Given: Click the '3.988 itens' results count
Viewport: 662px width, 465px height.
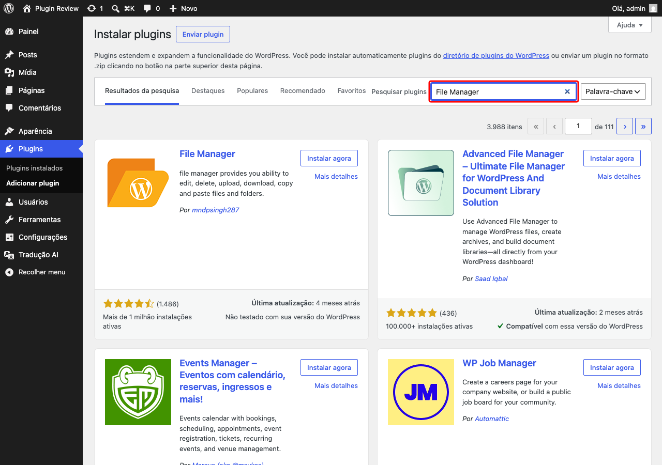Looking at the screenshot, I should [x=505, y=127].
